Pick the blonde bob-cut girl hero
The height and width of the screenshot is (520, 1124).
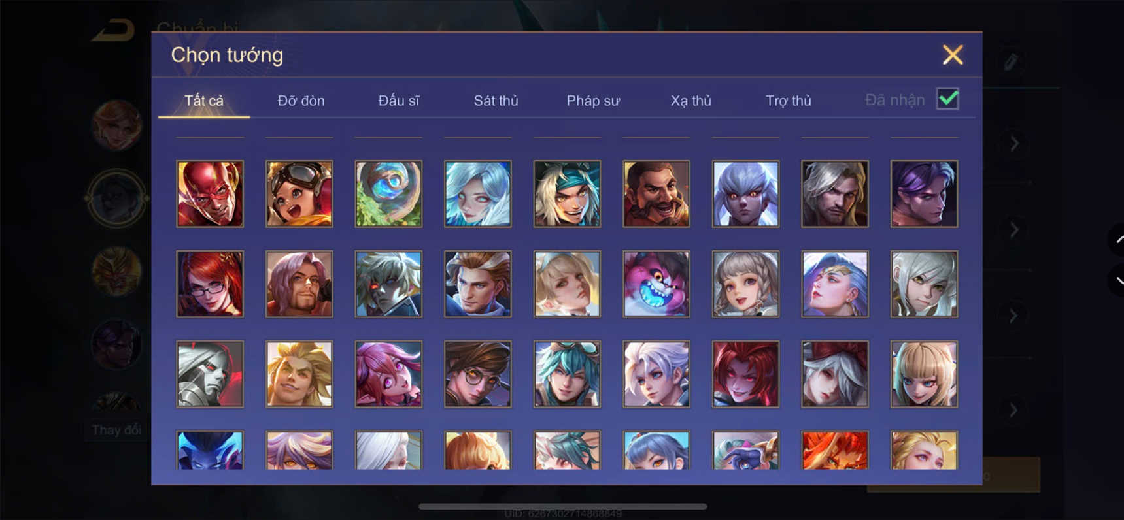925,374
